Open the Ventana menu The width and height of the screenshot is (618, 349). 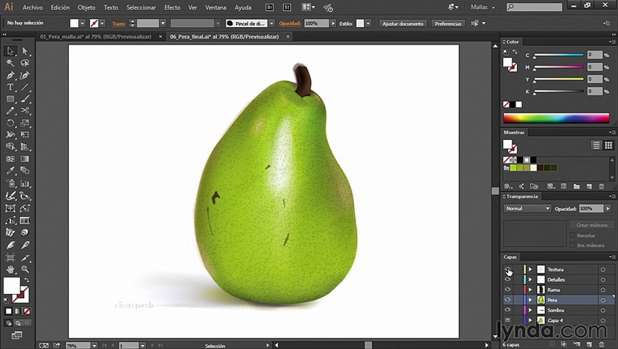coord(216,7)
